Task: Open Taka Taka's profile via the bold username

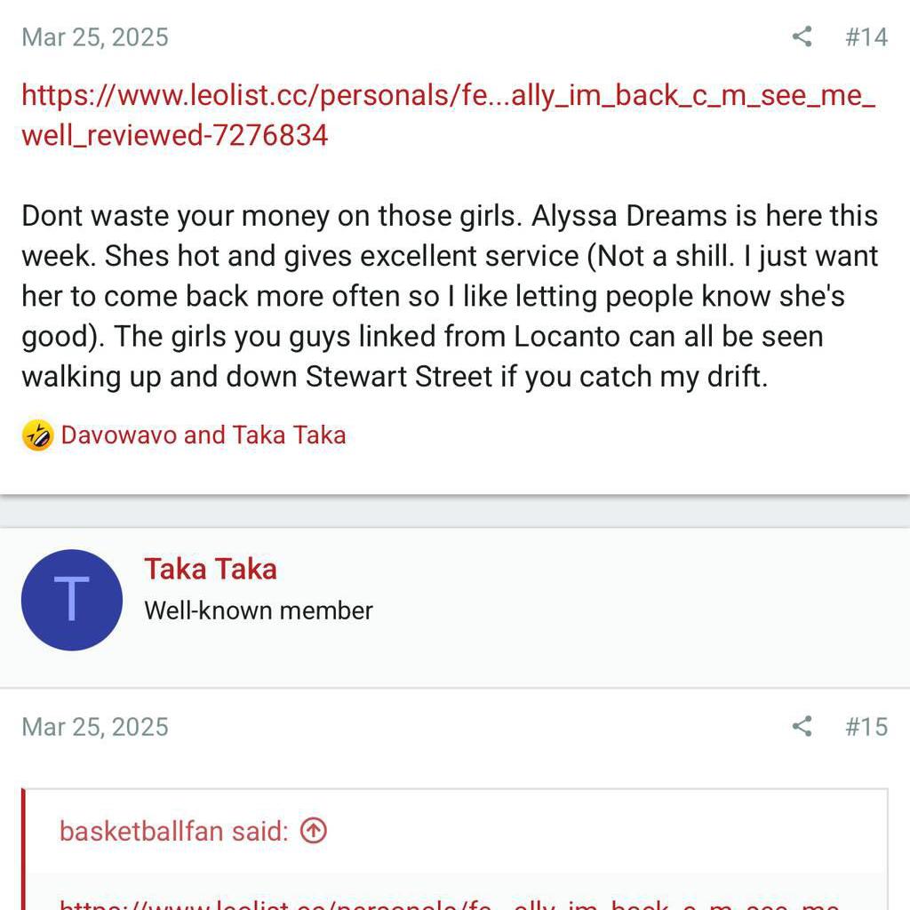Action: pos(211,569)
